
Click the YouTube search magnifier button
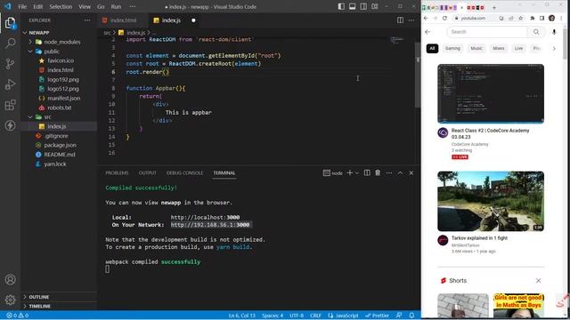click(536, 32)
